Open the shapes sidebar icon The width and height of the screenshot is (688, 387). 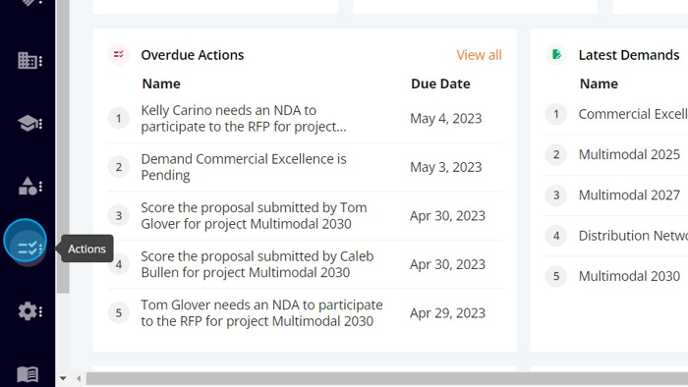coord(29,187)
